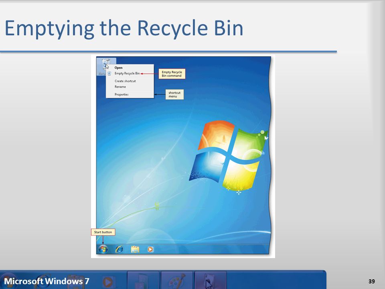The height and width of the screenshot is (289, 385).
Task: Choose Empty Recycle Bin command
Action: pyautogui.click(x=127, y=73)
